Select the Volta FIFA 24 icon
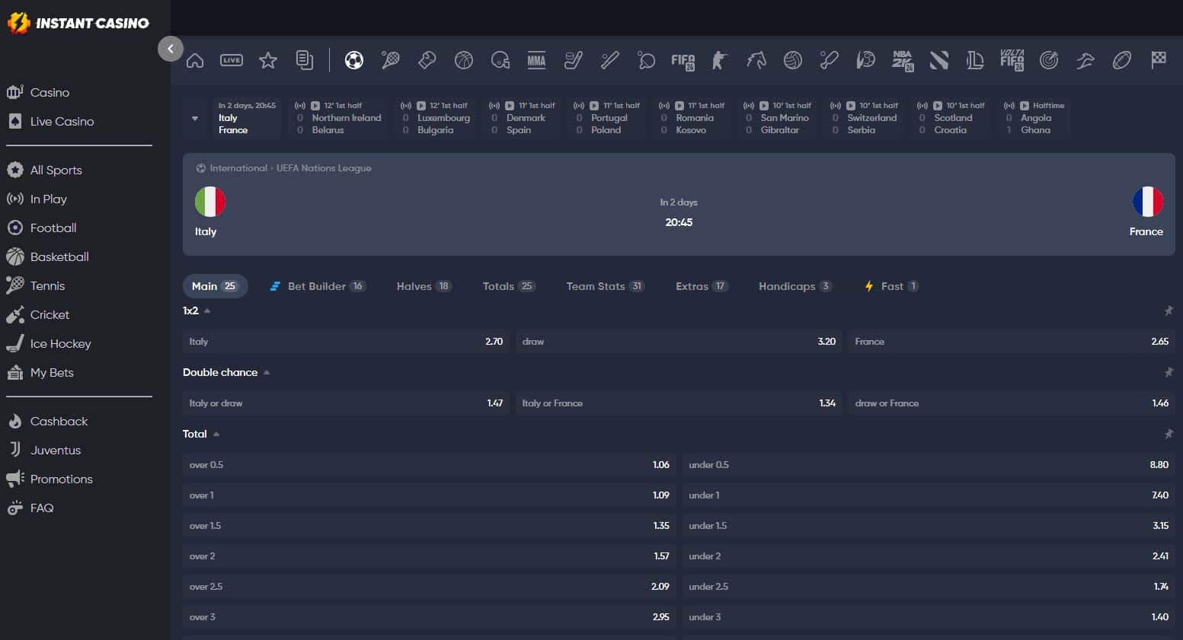Screen dimensions: 1183x640 tap(1012, 61)
